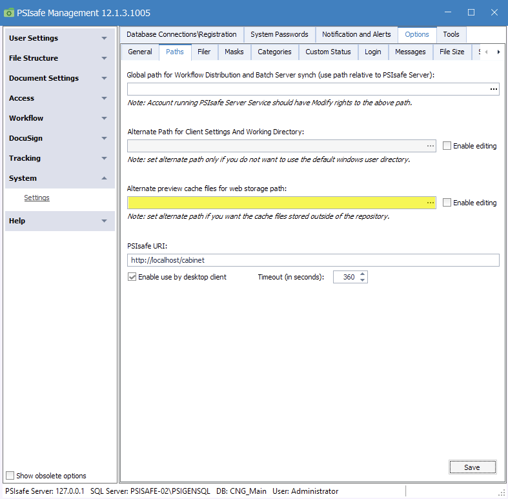Switch to the Tools tab
Viewport: 508px width, 499px height.
451,34
